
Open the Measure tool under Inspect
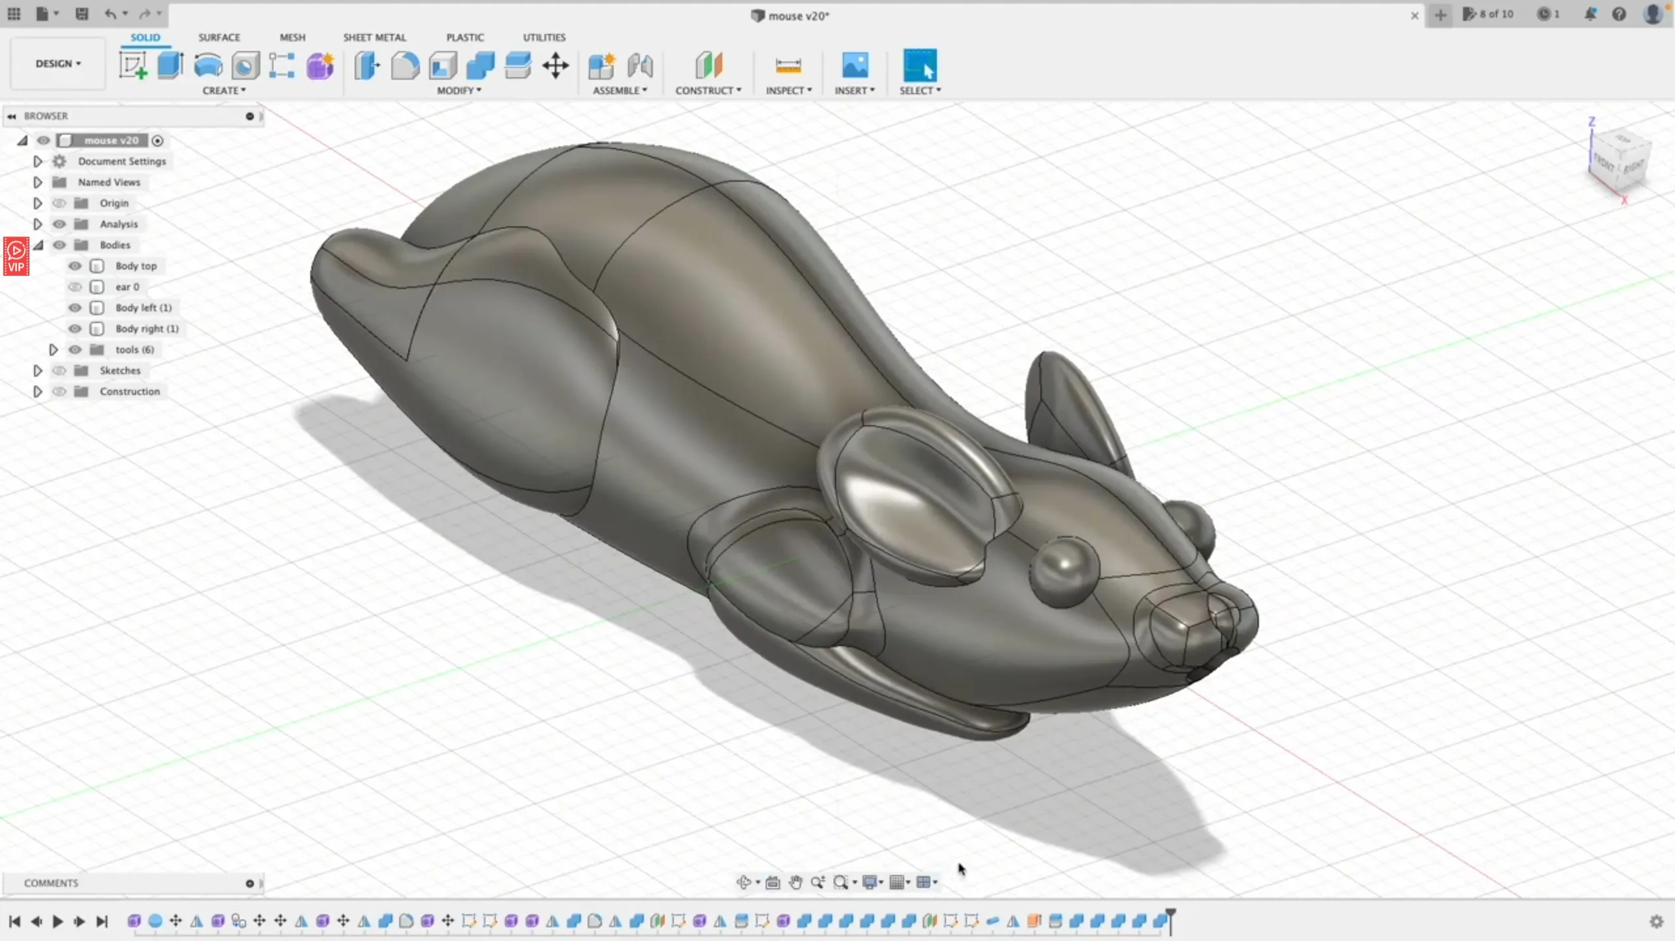[x=788, y=65]
